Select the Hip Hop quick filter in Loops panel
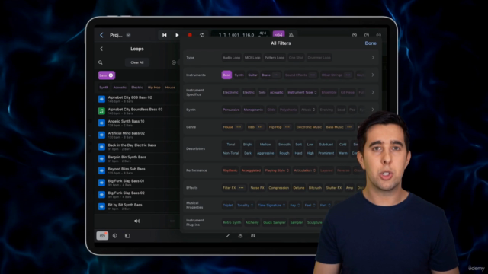 154,88
